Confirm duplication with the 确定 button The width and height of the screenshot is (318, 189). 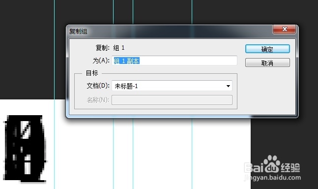point(267,49)
